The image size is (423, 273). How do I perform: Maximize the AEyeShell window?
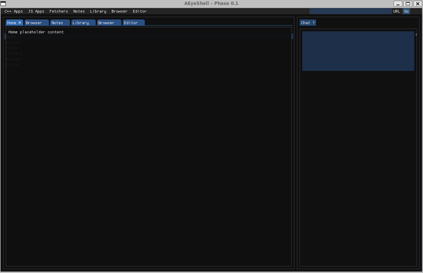pyautogui.click(x=408, y=4)
